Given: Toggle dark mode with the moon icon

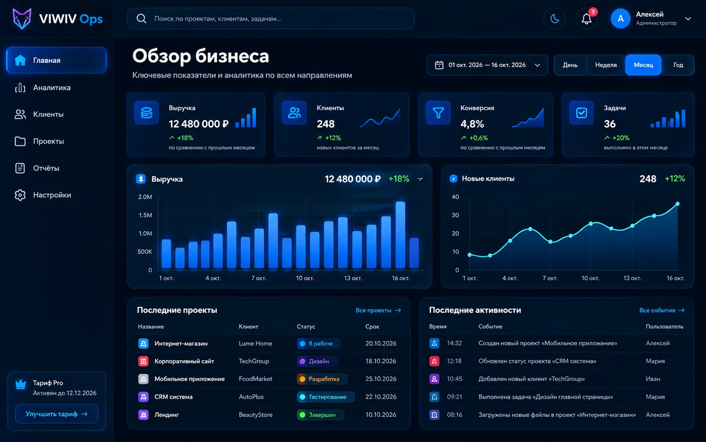Looking at the screenshot, I should point(555,19).
